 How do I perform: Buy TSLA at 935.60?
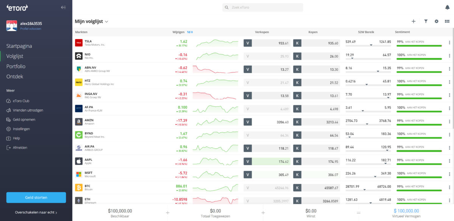(x=317, y=43)
